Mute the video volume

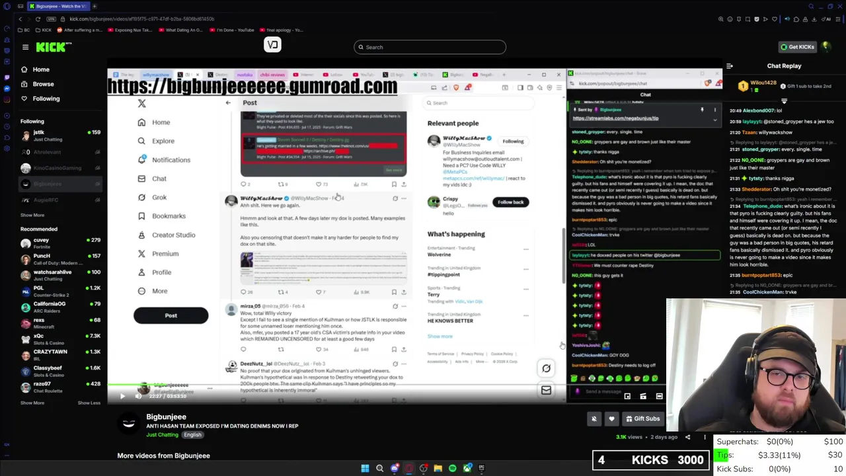pos(138,396)
